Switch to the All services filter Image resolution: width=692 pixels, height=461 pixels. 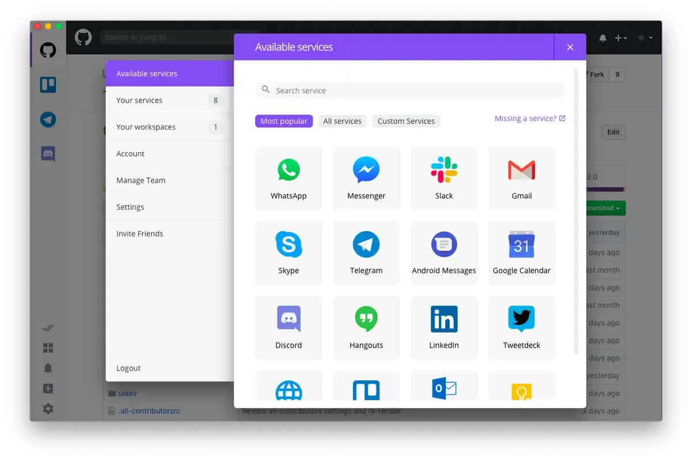click(343, 121)
